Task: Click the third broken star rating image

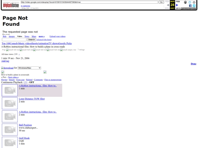Action: click(40, 50)
